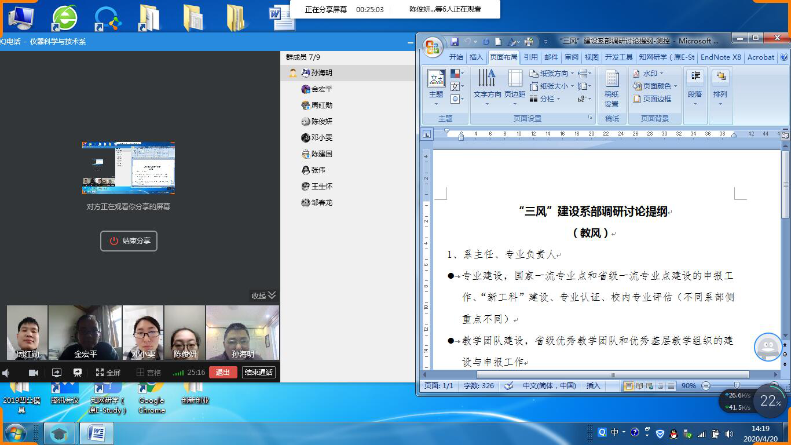791x445 pixels.
Task: Save the document using the quick access icon
Action: click(x=455, y=42)
